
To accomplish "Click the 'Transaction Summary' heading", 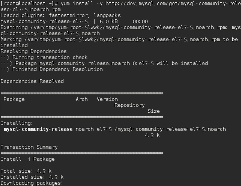I will point(29,147).
